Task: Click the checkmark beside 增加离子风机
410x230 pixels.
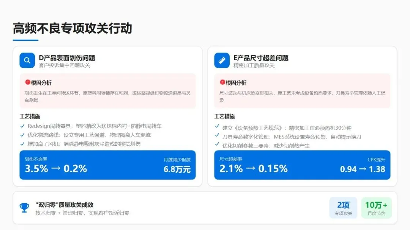Action: coord(22,144)
